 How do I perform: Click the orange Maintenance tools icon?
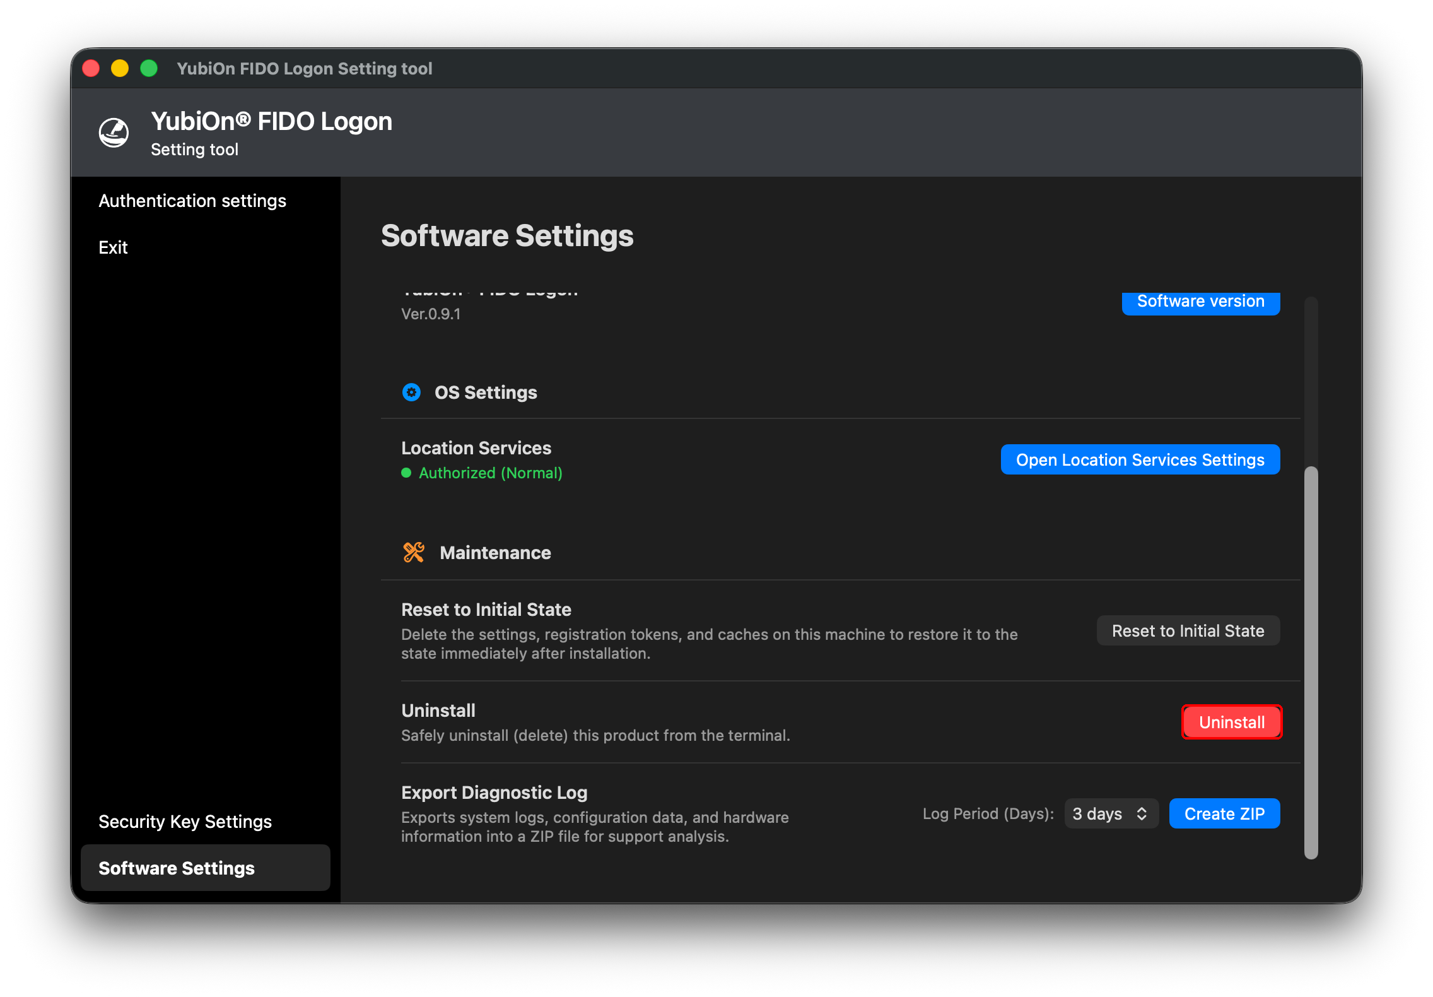414,553
